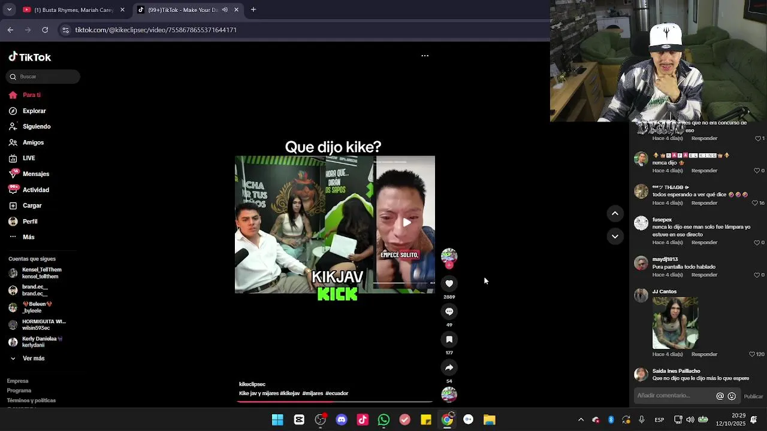Like the fusepex comment
Image resolution: width=767 pixels, height=431 pixels.
(757, 242)
